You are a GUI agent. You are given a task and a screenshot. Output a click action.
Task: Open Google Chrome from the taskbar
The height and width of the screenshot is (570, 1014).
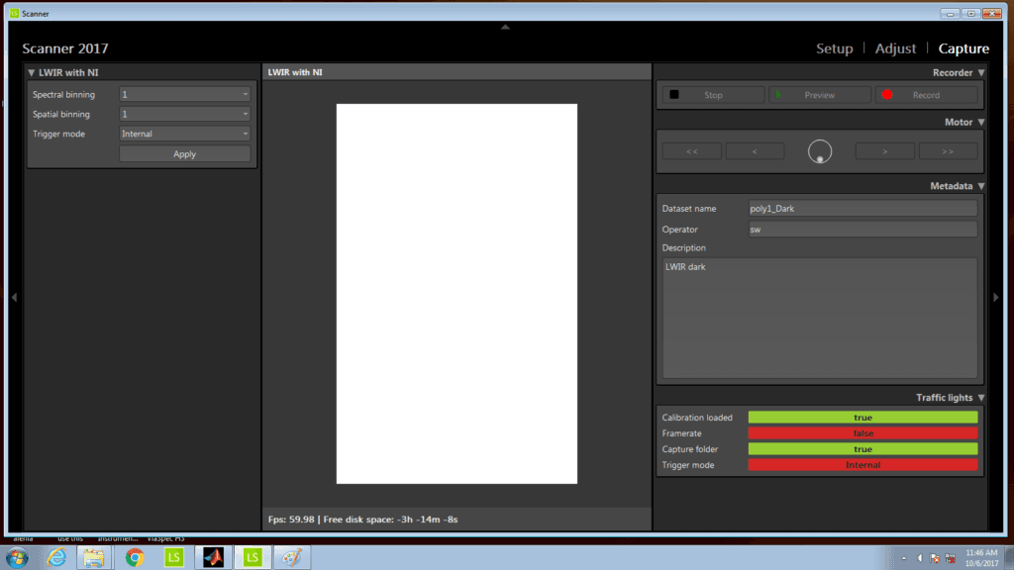(134, 557)
